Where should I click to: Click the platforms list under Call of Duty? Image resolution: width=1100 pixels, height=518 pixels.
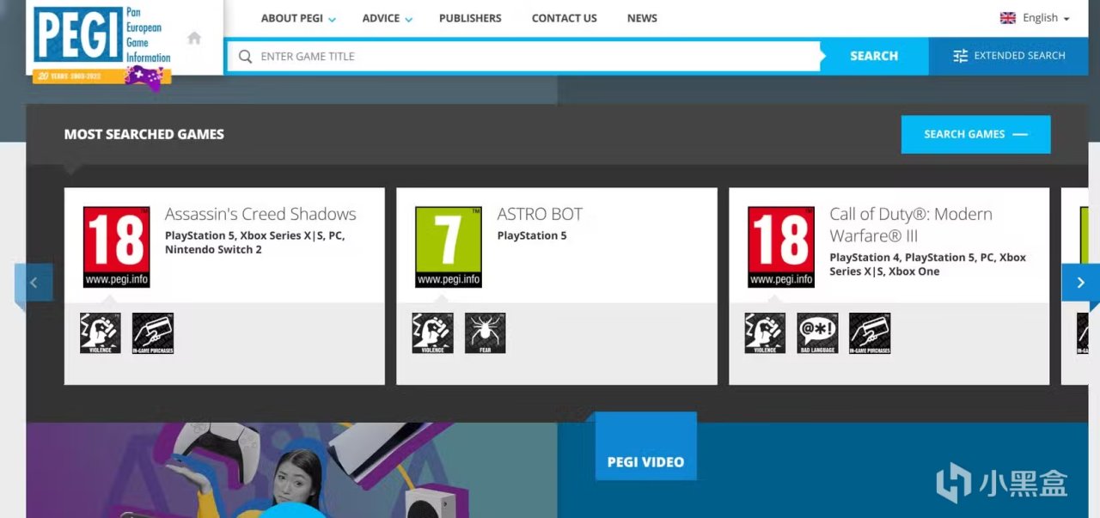tap(928, 264)
